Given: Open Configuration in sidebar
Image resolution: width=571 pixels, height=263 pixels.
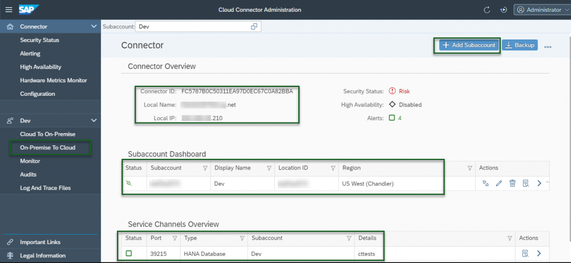Looking at the screenshot, I should [x=37, y=94].
